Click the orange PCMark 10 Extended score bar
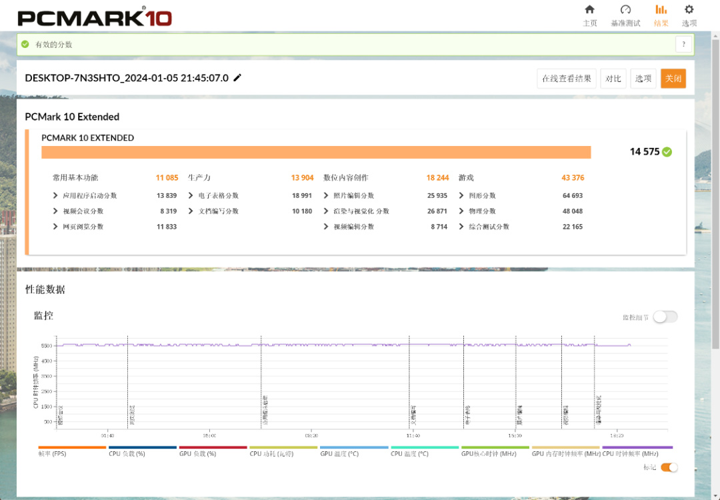720x500 pixels. pyautogui.click(x=316, y=153)
